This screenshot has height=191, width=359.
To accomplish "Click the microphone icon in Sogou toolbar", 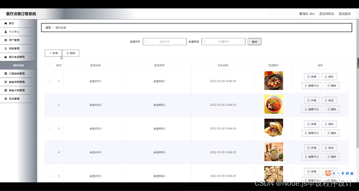I will (343, 174).
